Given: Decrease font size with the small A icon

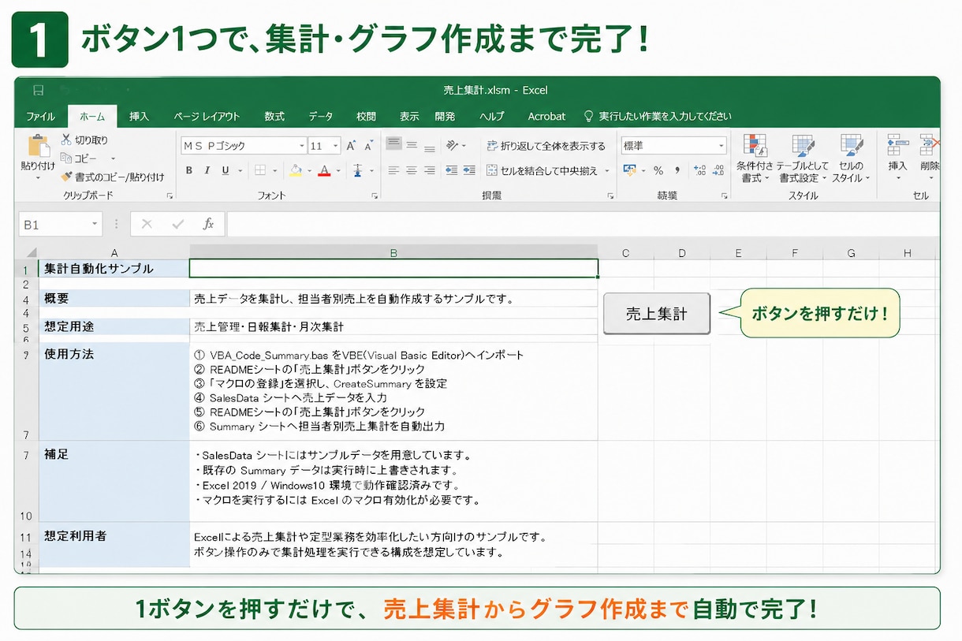Looking at the screenshot, I should tap(368, 147).
